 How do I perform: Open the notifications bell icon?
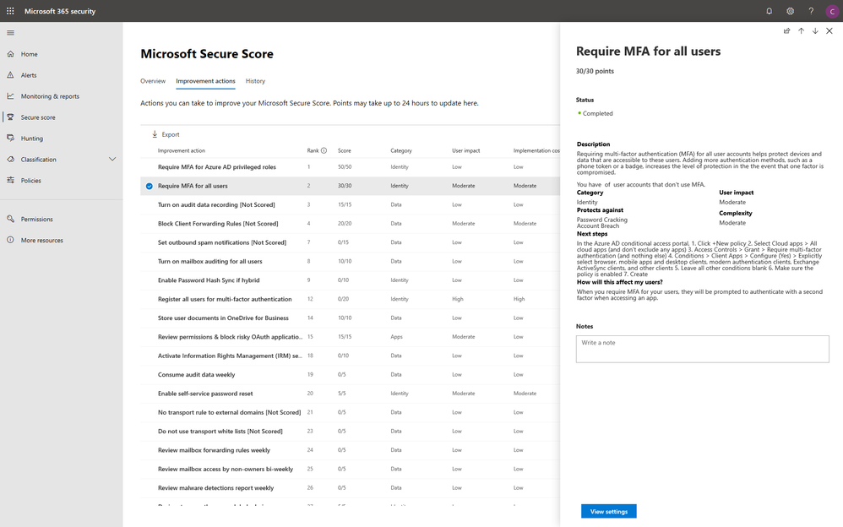[769, 11]
